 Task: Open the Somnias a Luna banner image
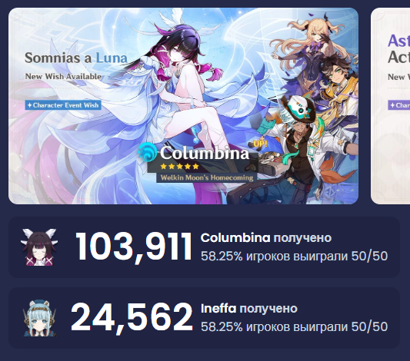click(x=183, y=106)
